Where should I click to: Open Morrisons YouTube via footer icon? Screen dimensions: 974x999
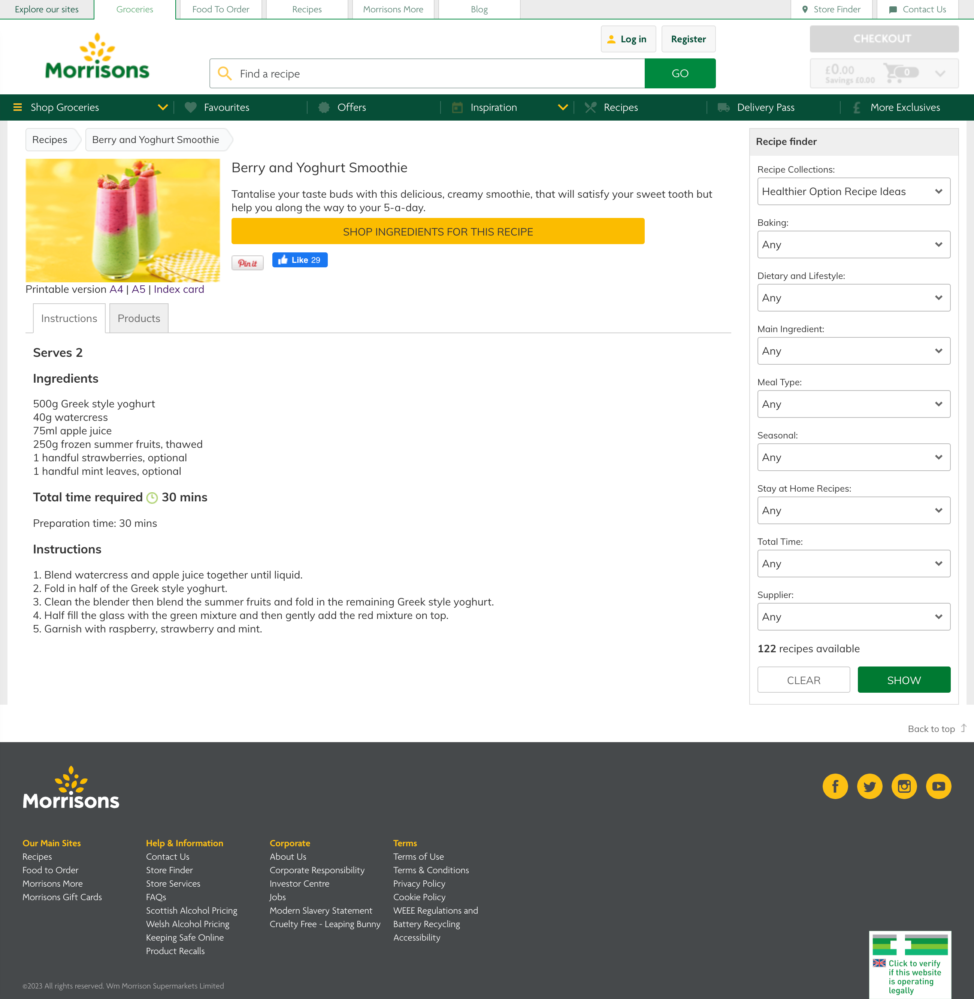tap(938, 786)
